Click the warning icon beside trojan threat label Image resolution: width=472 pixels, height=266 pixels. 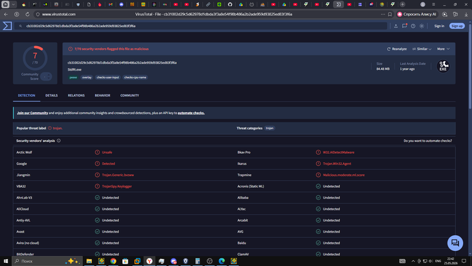pos(50,128)
